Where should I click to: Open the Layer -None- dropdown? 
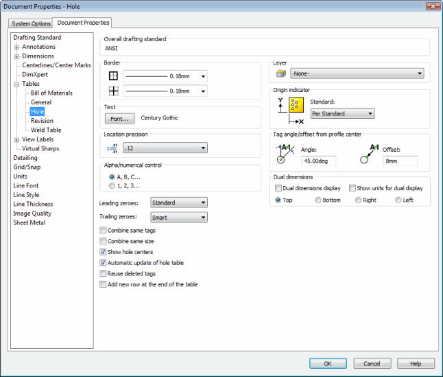[357, 73]
